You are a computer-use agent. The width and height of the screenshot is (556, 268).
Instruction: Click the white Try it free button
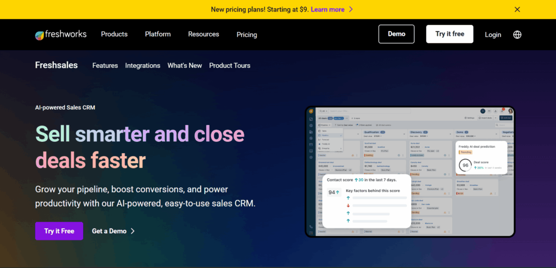click(450, 34)
